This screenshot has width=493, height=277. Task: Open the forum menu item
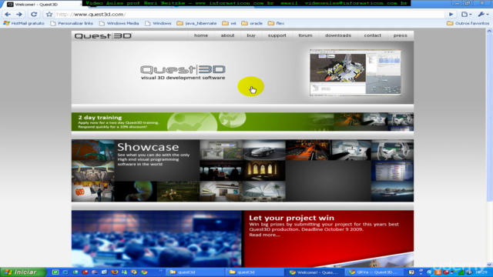click(x=305, y=35)
